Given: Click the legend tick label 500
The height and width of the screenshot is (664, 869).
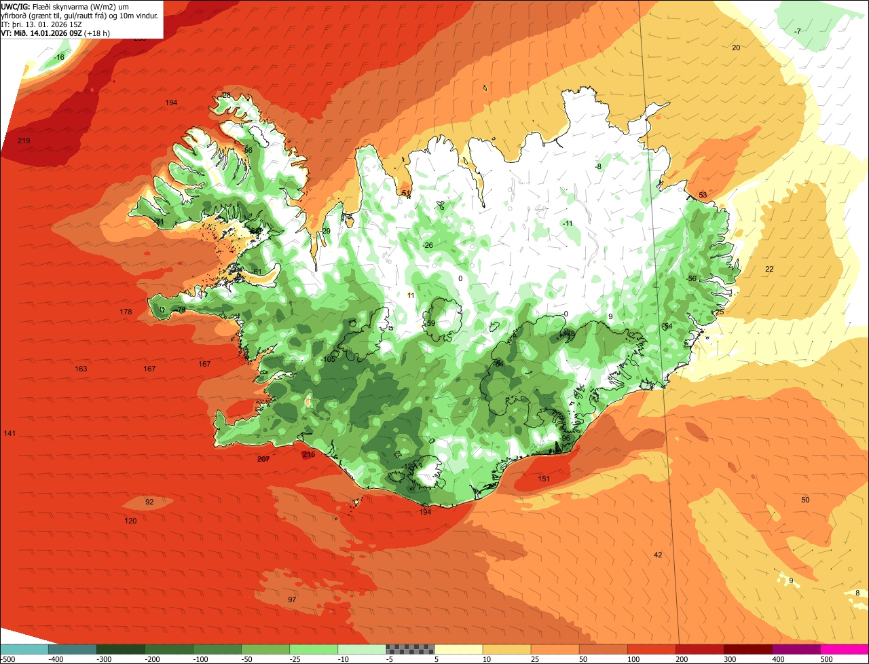Looking at the screenshot, I should 826,659.
